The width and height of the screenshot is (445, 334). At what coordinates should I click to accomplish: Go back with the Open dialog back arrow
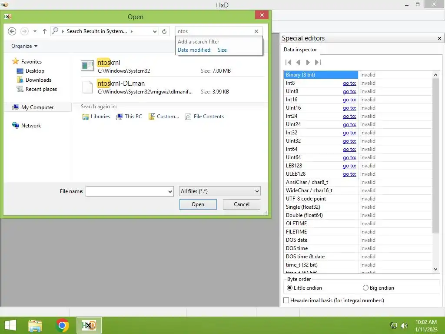coord(12,31)
